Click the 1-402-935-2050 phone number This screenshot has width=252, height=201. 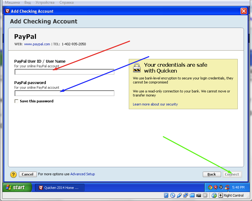point(74,44)
